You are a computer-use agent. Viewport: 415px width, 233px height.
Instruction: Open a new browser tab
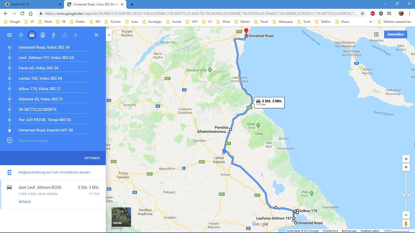coord(132,4)
